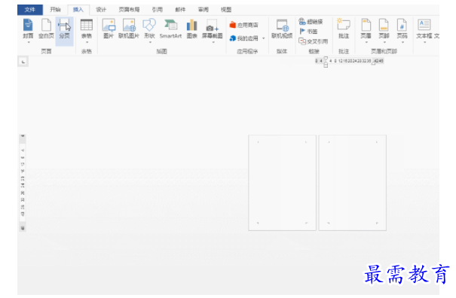Click 我的应用 (My Apps)
Screen dimensions: 456x298
(243, 38)
